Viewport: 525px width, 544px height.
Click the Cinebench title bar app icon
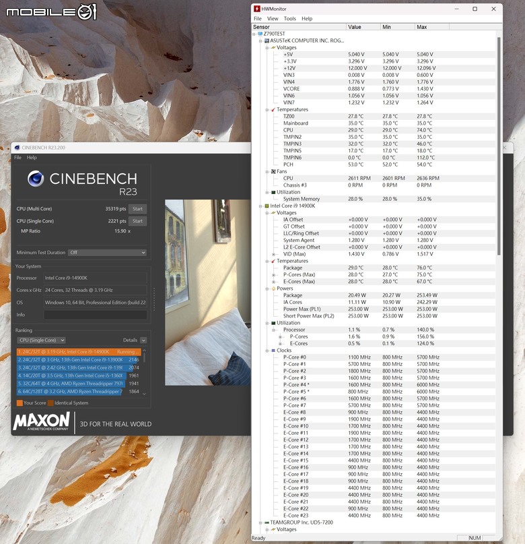(17, 148)
